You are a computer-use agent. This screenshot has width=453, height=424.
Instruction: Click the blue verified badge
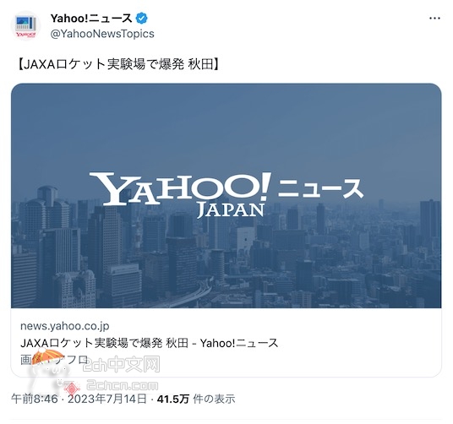click(142, 19)
